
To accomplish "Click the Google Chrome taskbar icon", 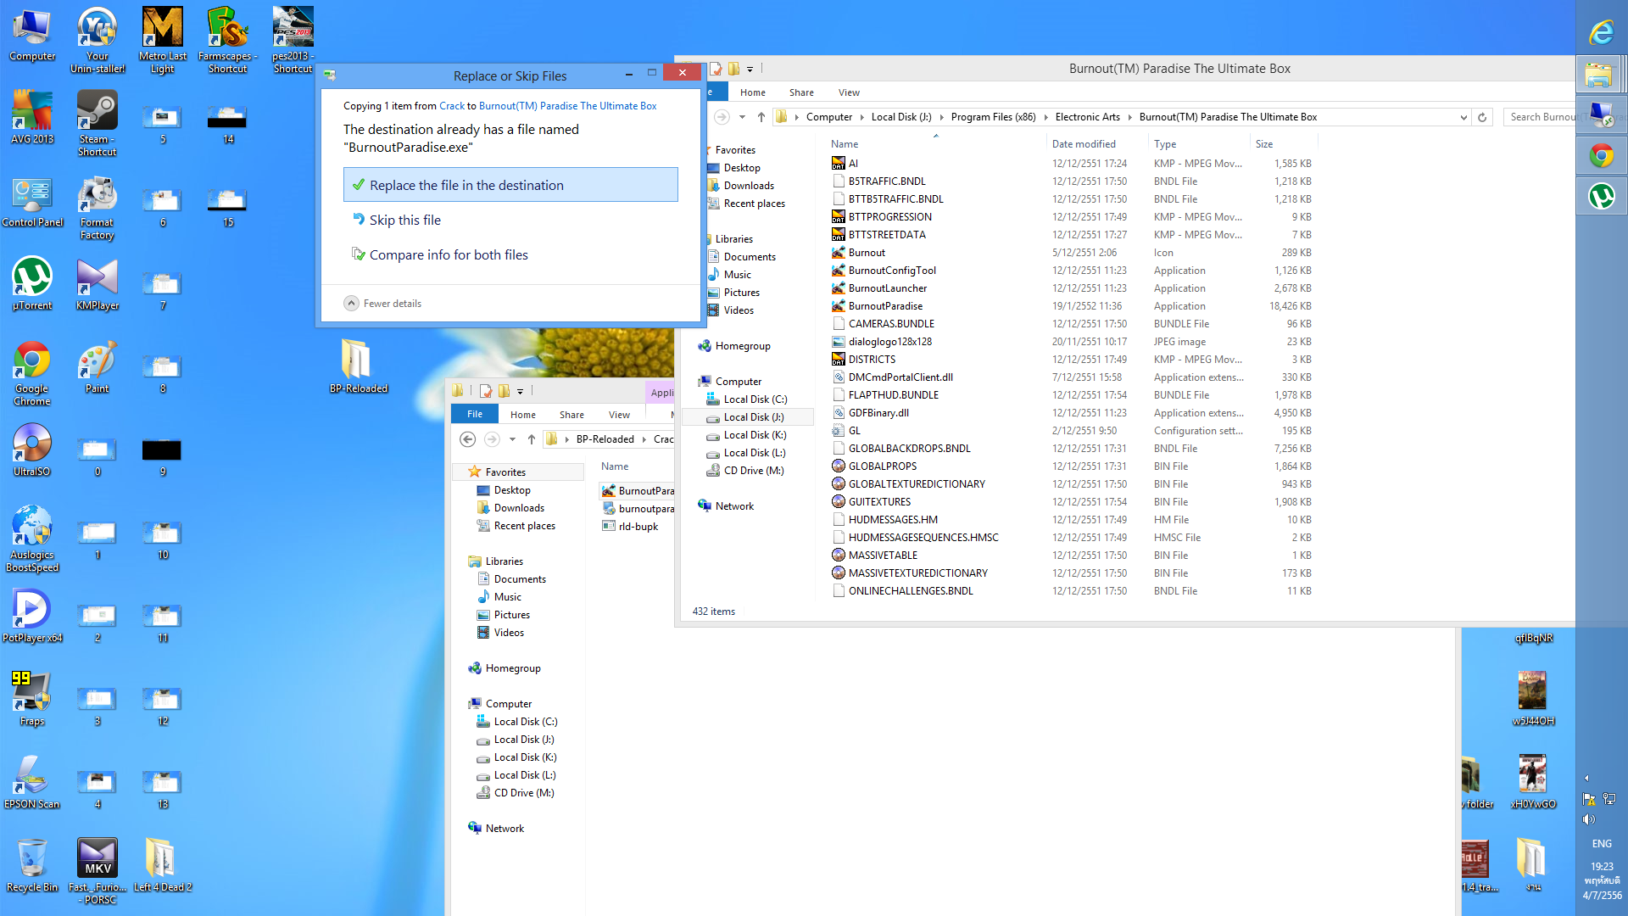I will 1601,156.
